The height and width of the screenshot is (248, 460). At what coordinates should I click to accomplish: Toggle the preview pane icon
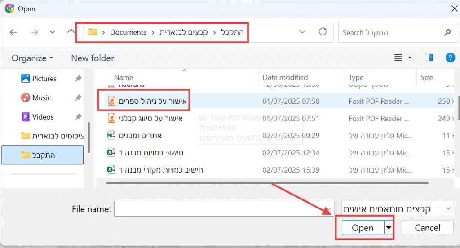click(429, 58)
